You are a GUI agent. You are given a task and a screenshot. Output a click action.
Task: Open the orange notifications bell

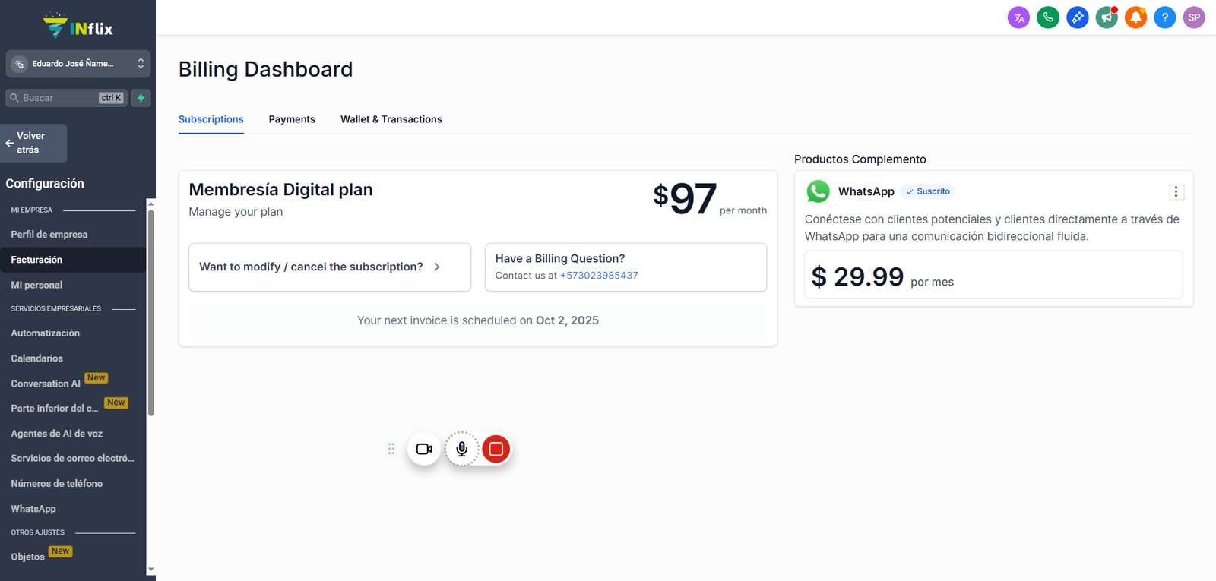(x=1135, y=17)
